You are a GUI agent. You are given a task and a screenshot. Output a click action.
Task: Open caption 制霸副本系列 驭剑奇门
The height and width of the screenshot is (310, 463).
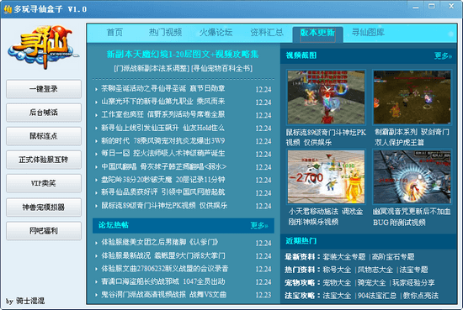(x=412, y=137)
